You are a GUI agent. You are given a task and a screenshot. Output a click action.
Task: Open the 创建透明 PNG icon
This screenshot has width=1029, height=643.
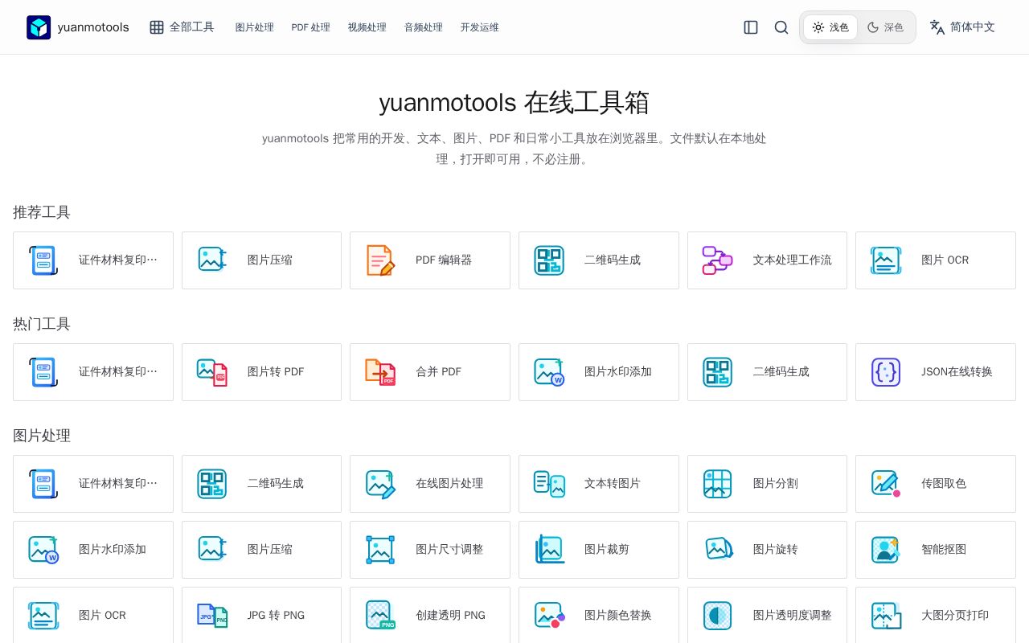[x=380, y=616]
